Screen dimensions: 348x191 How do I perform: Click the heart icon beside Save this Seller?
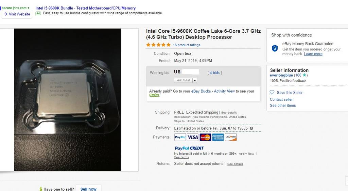272,93
